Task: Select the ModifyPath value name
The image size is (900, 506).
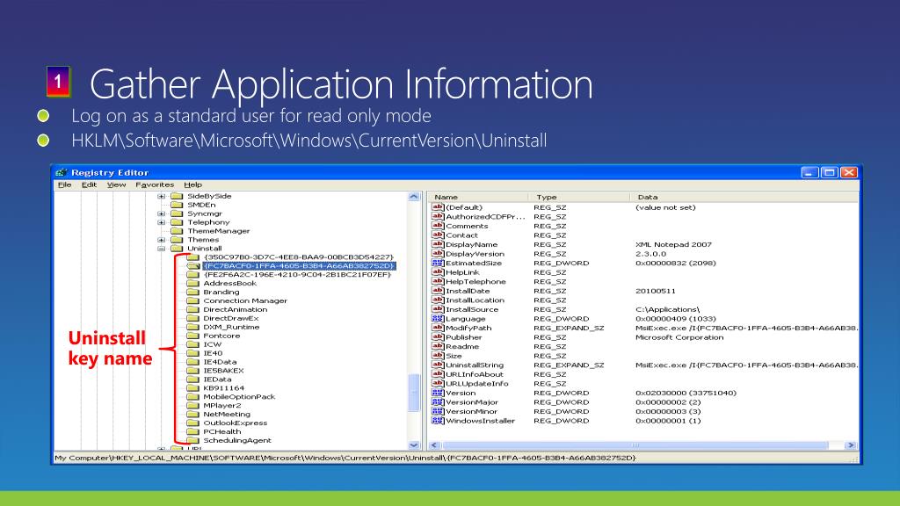Action: (469, 329)
